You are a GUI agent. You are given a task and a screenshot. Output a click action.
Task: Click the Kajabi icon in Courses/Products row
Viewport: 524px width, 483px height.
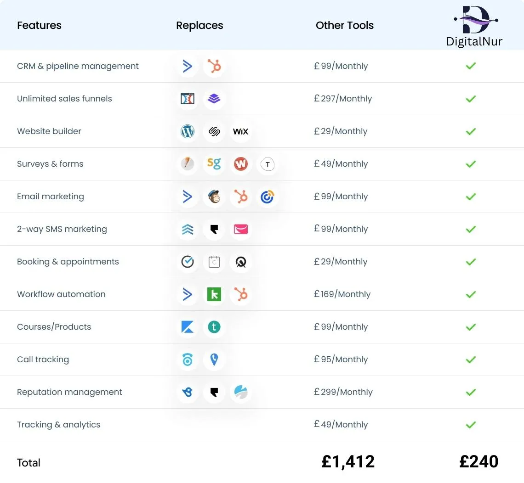coord(188,327)
